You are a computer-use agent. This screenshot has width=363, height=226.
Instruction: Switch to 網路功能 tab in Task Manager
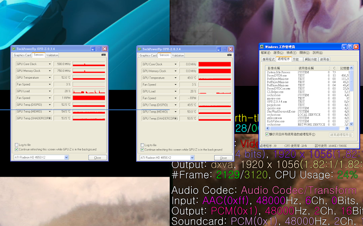[x=311, y=60]
